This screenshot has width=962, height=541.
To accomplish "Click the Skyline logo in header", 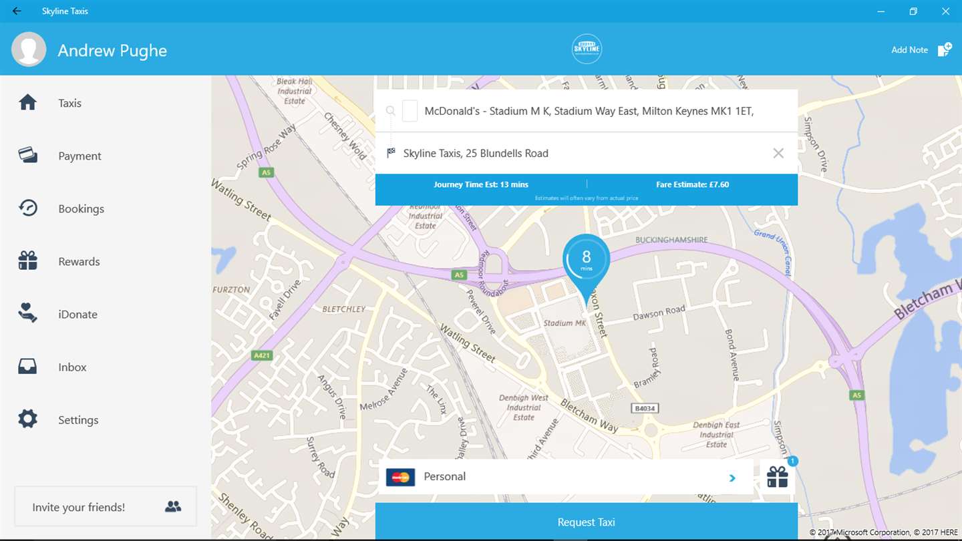I will coord(587,49).
